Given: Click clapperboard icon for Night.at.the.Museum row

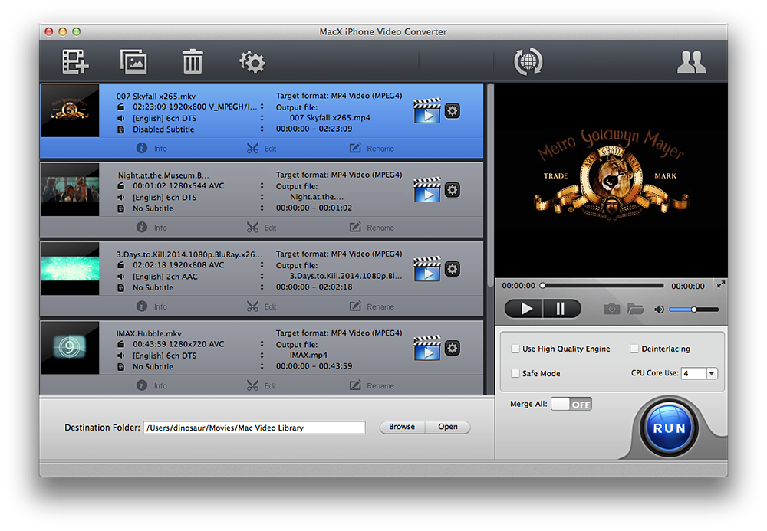Looking at the screenshot, I should (427, 190).
